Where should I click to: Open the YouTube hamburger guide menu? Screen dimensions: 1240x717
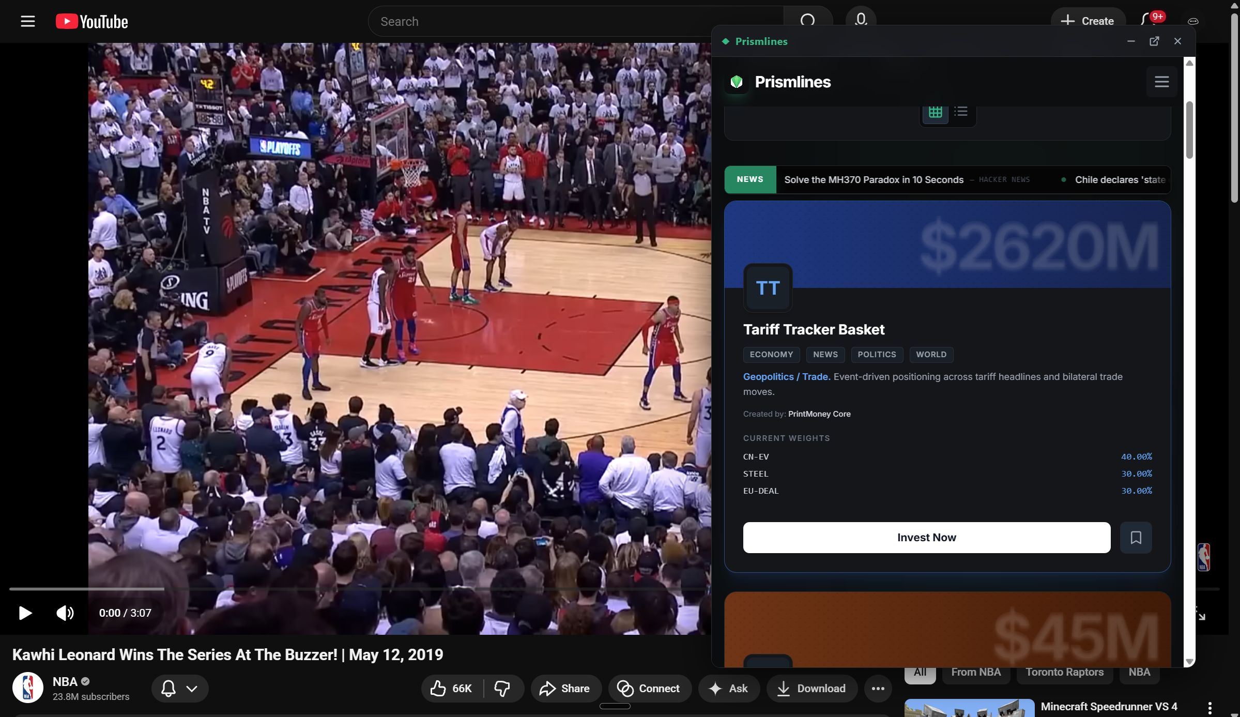pos(27,21)
